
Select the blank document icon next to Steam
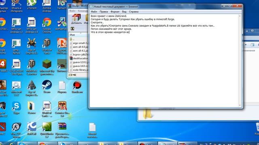(62, 87)
